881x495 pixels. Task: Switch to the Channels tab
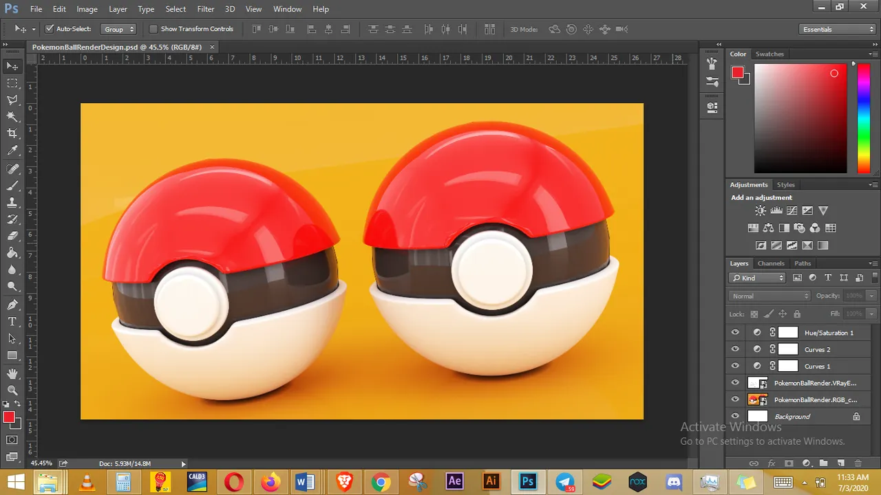click(771, 263)
